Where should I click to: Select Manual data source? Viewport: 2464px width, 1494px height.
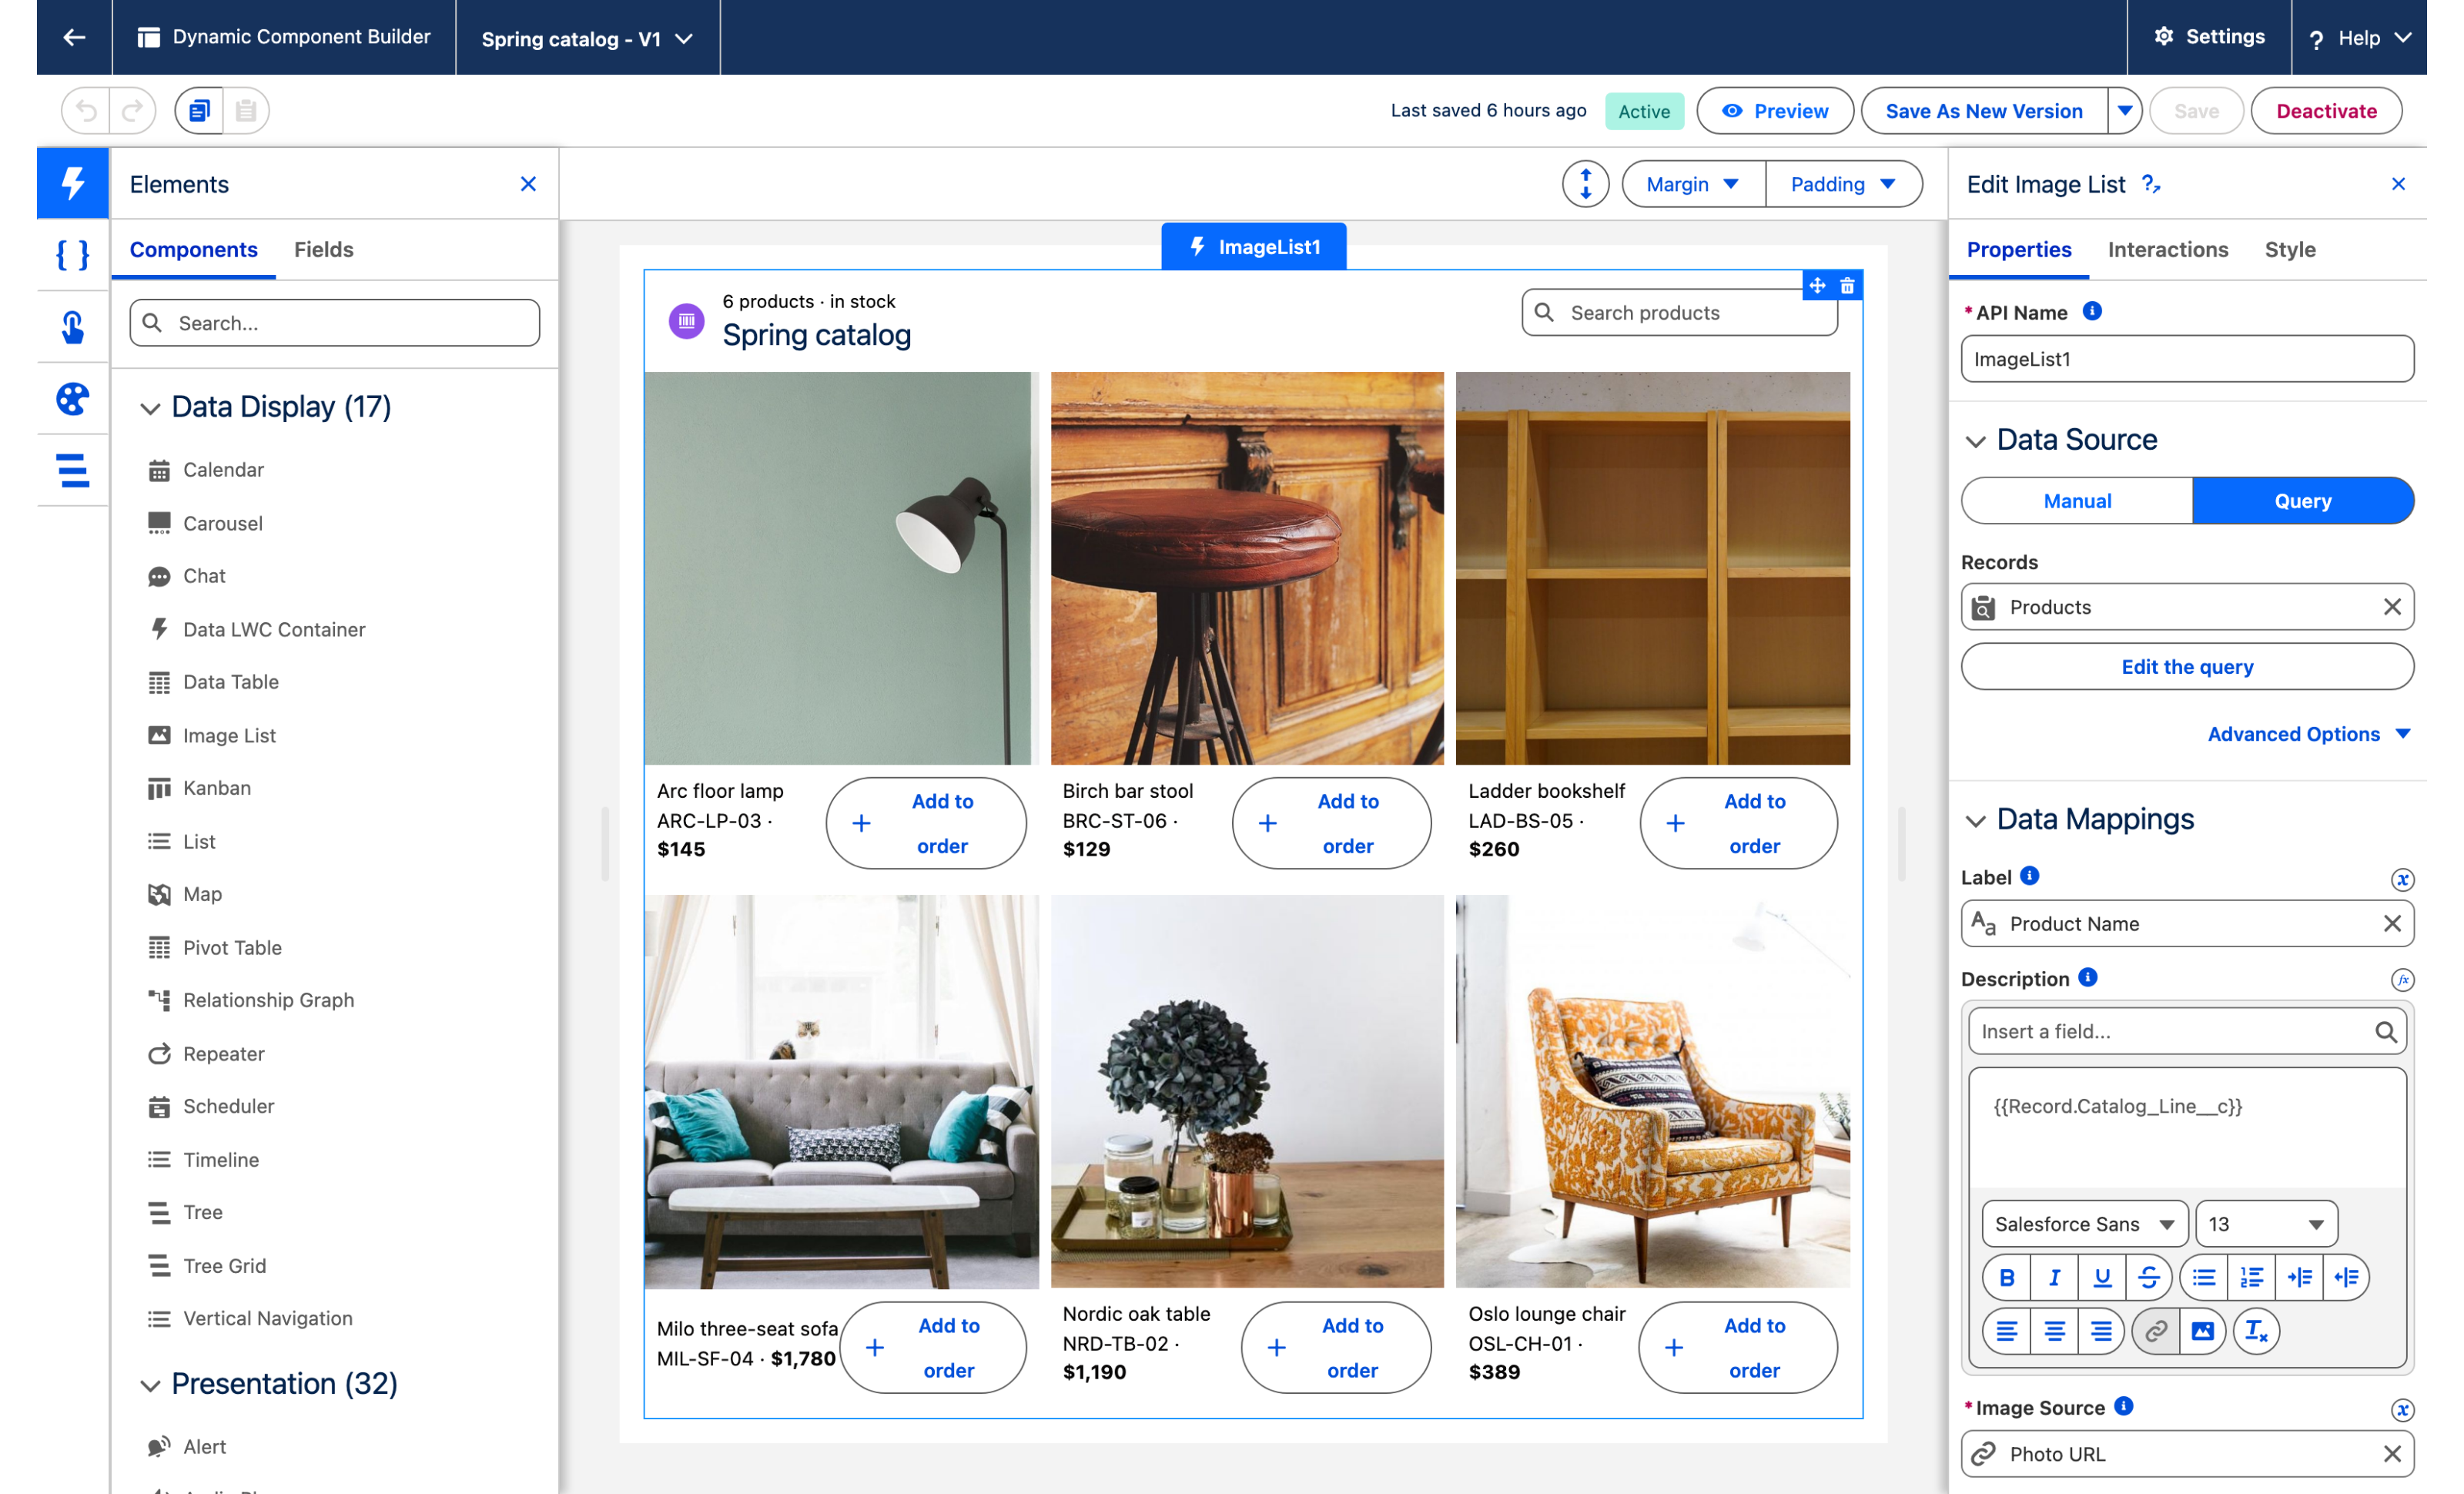[2077, 501]
